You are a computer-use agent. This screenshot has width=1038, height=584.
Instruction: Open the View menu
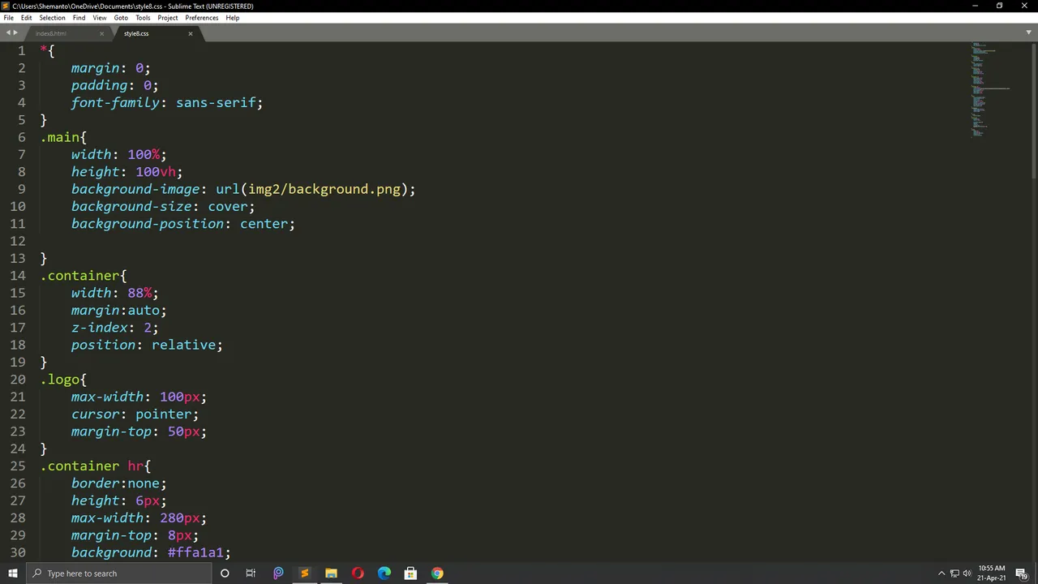(100, 18)
